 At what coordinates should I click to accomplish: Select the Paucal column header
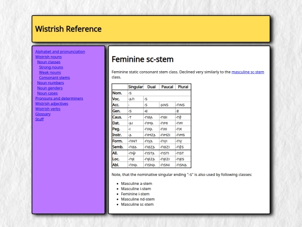pyautogui.click(x=167, y=87)
